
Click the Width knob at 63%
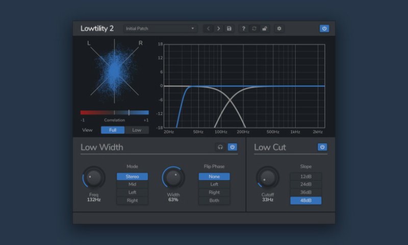point(173,178)
